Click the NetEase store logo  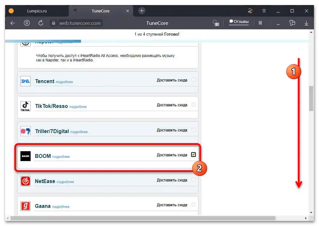click(x=26, y=181)
